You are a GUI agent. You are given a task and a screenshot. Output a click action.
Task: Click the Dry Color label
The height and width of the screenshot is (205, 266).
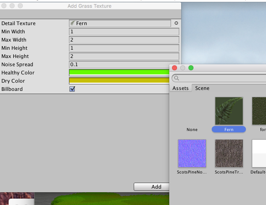pos(13,81)
